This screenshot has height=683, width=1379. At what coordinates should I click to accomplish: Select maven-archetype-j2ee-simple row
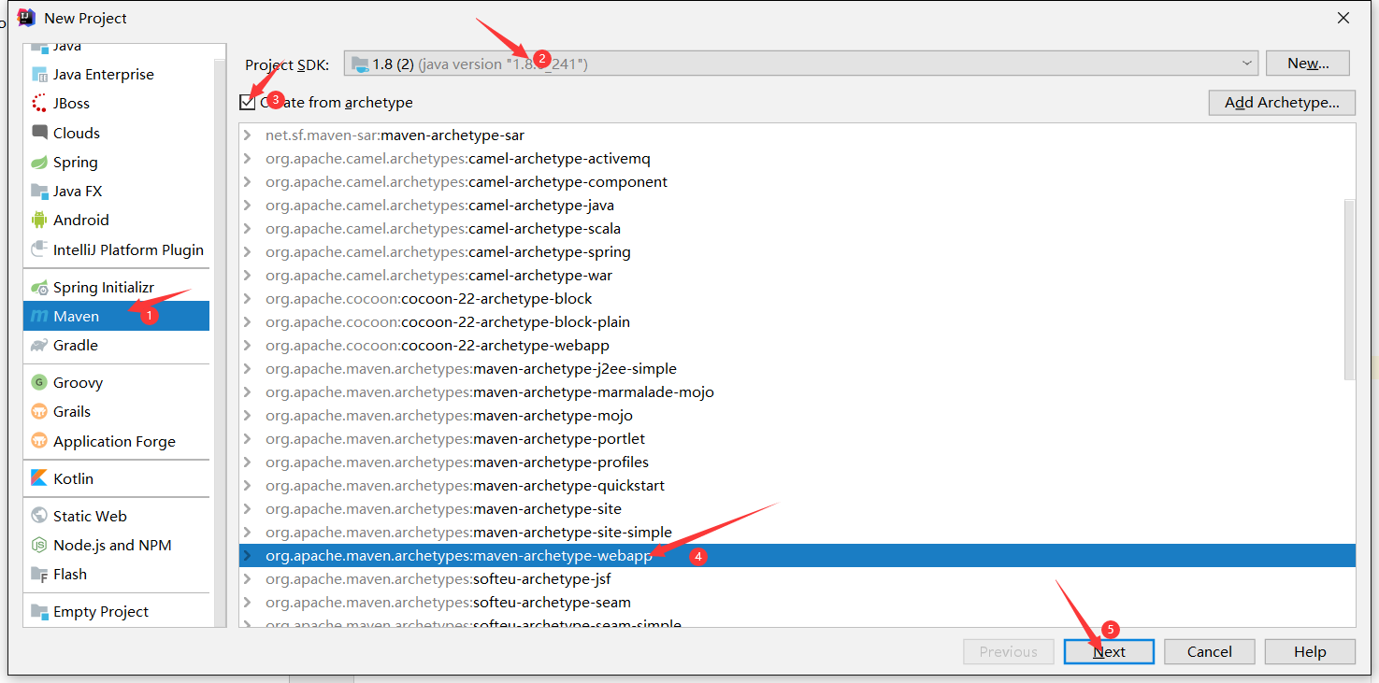797,369
